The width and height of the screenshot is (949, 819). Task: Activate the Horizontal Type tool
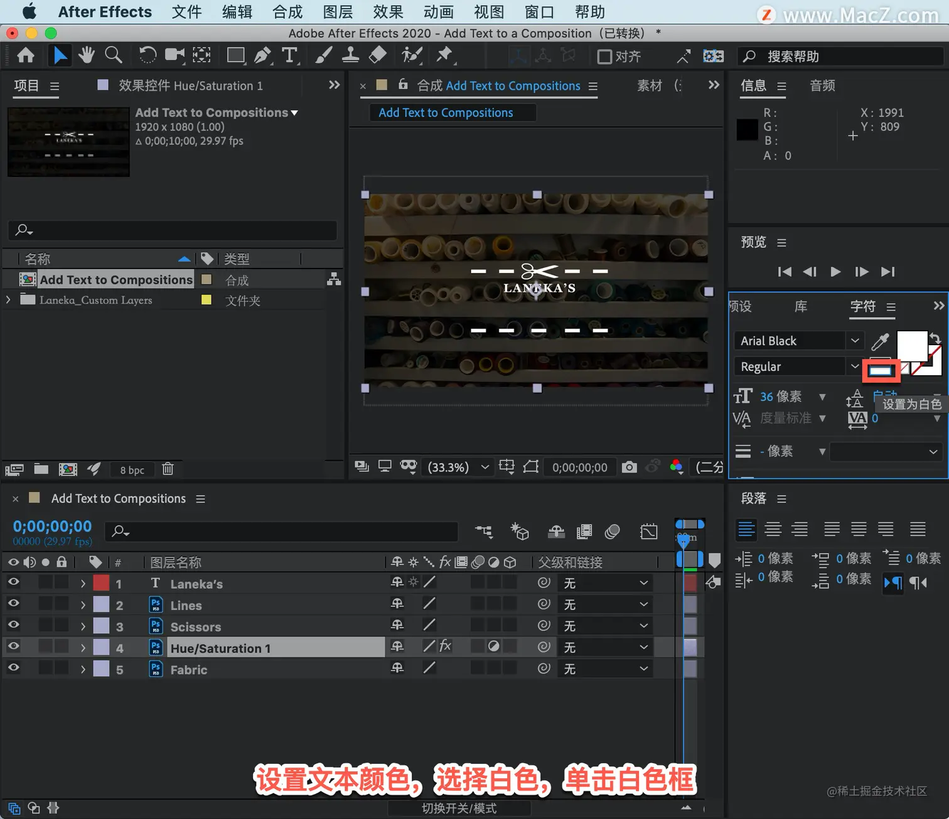point(289,56)
